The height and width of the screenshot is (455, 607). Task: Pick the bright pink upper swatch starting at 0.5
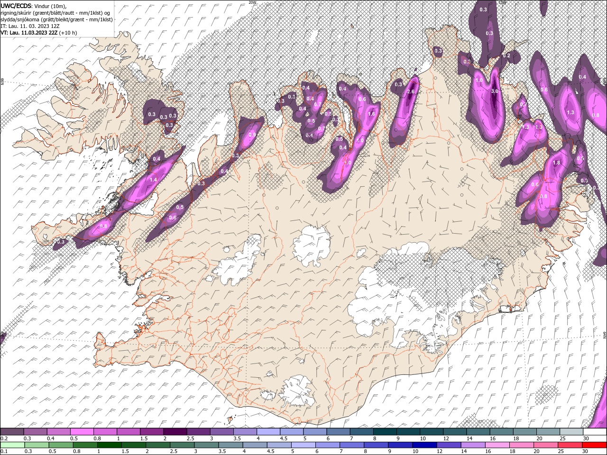[82, 432]
